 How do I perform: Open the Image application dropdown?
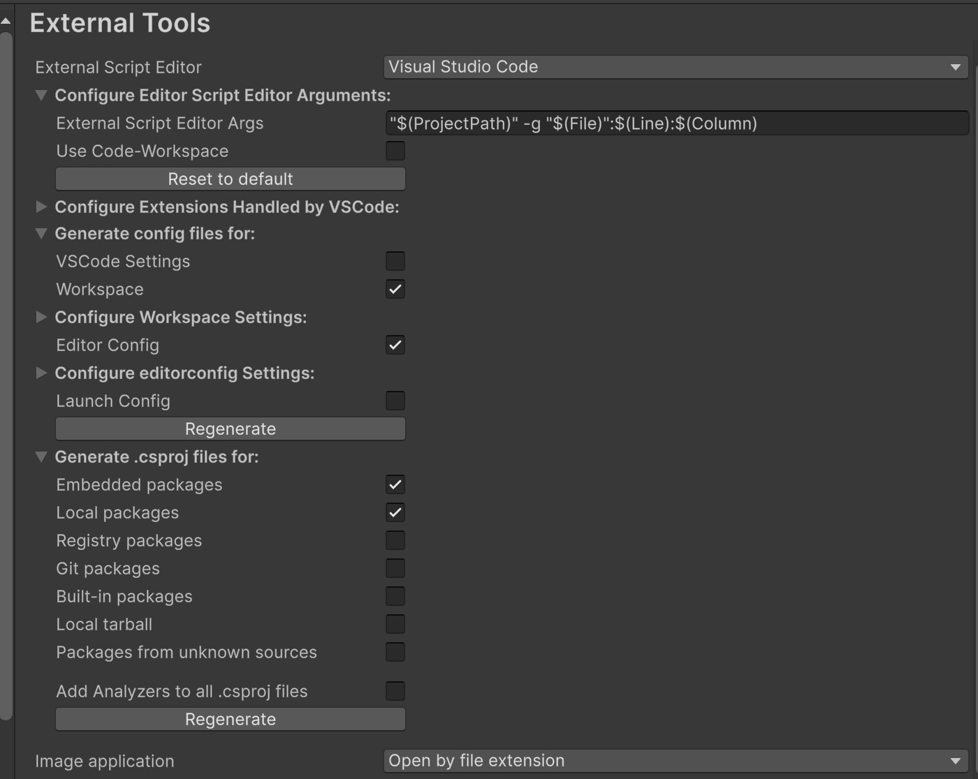[x=674, y=761]
